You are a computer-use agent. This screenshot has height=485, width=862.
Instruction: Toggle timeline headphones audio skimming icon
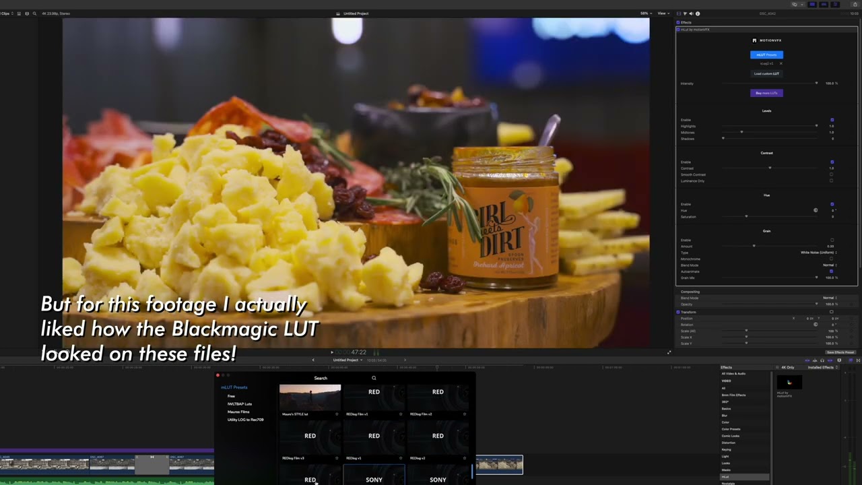(822, 360)
